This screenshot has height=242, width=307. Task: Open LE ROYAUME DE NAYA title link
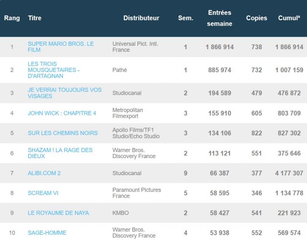(58, 213)
